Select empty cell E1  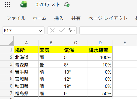point(125,50)
